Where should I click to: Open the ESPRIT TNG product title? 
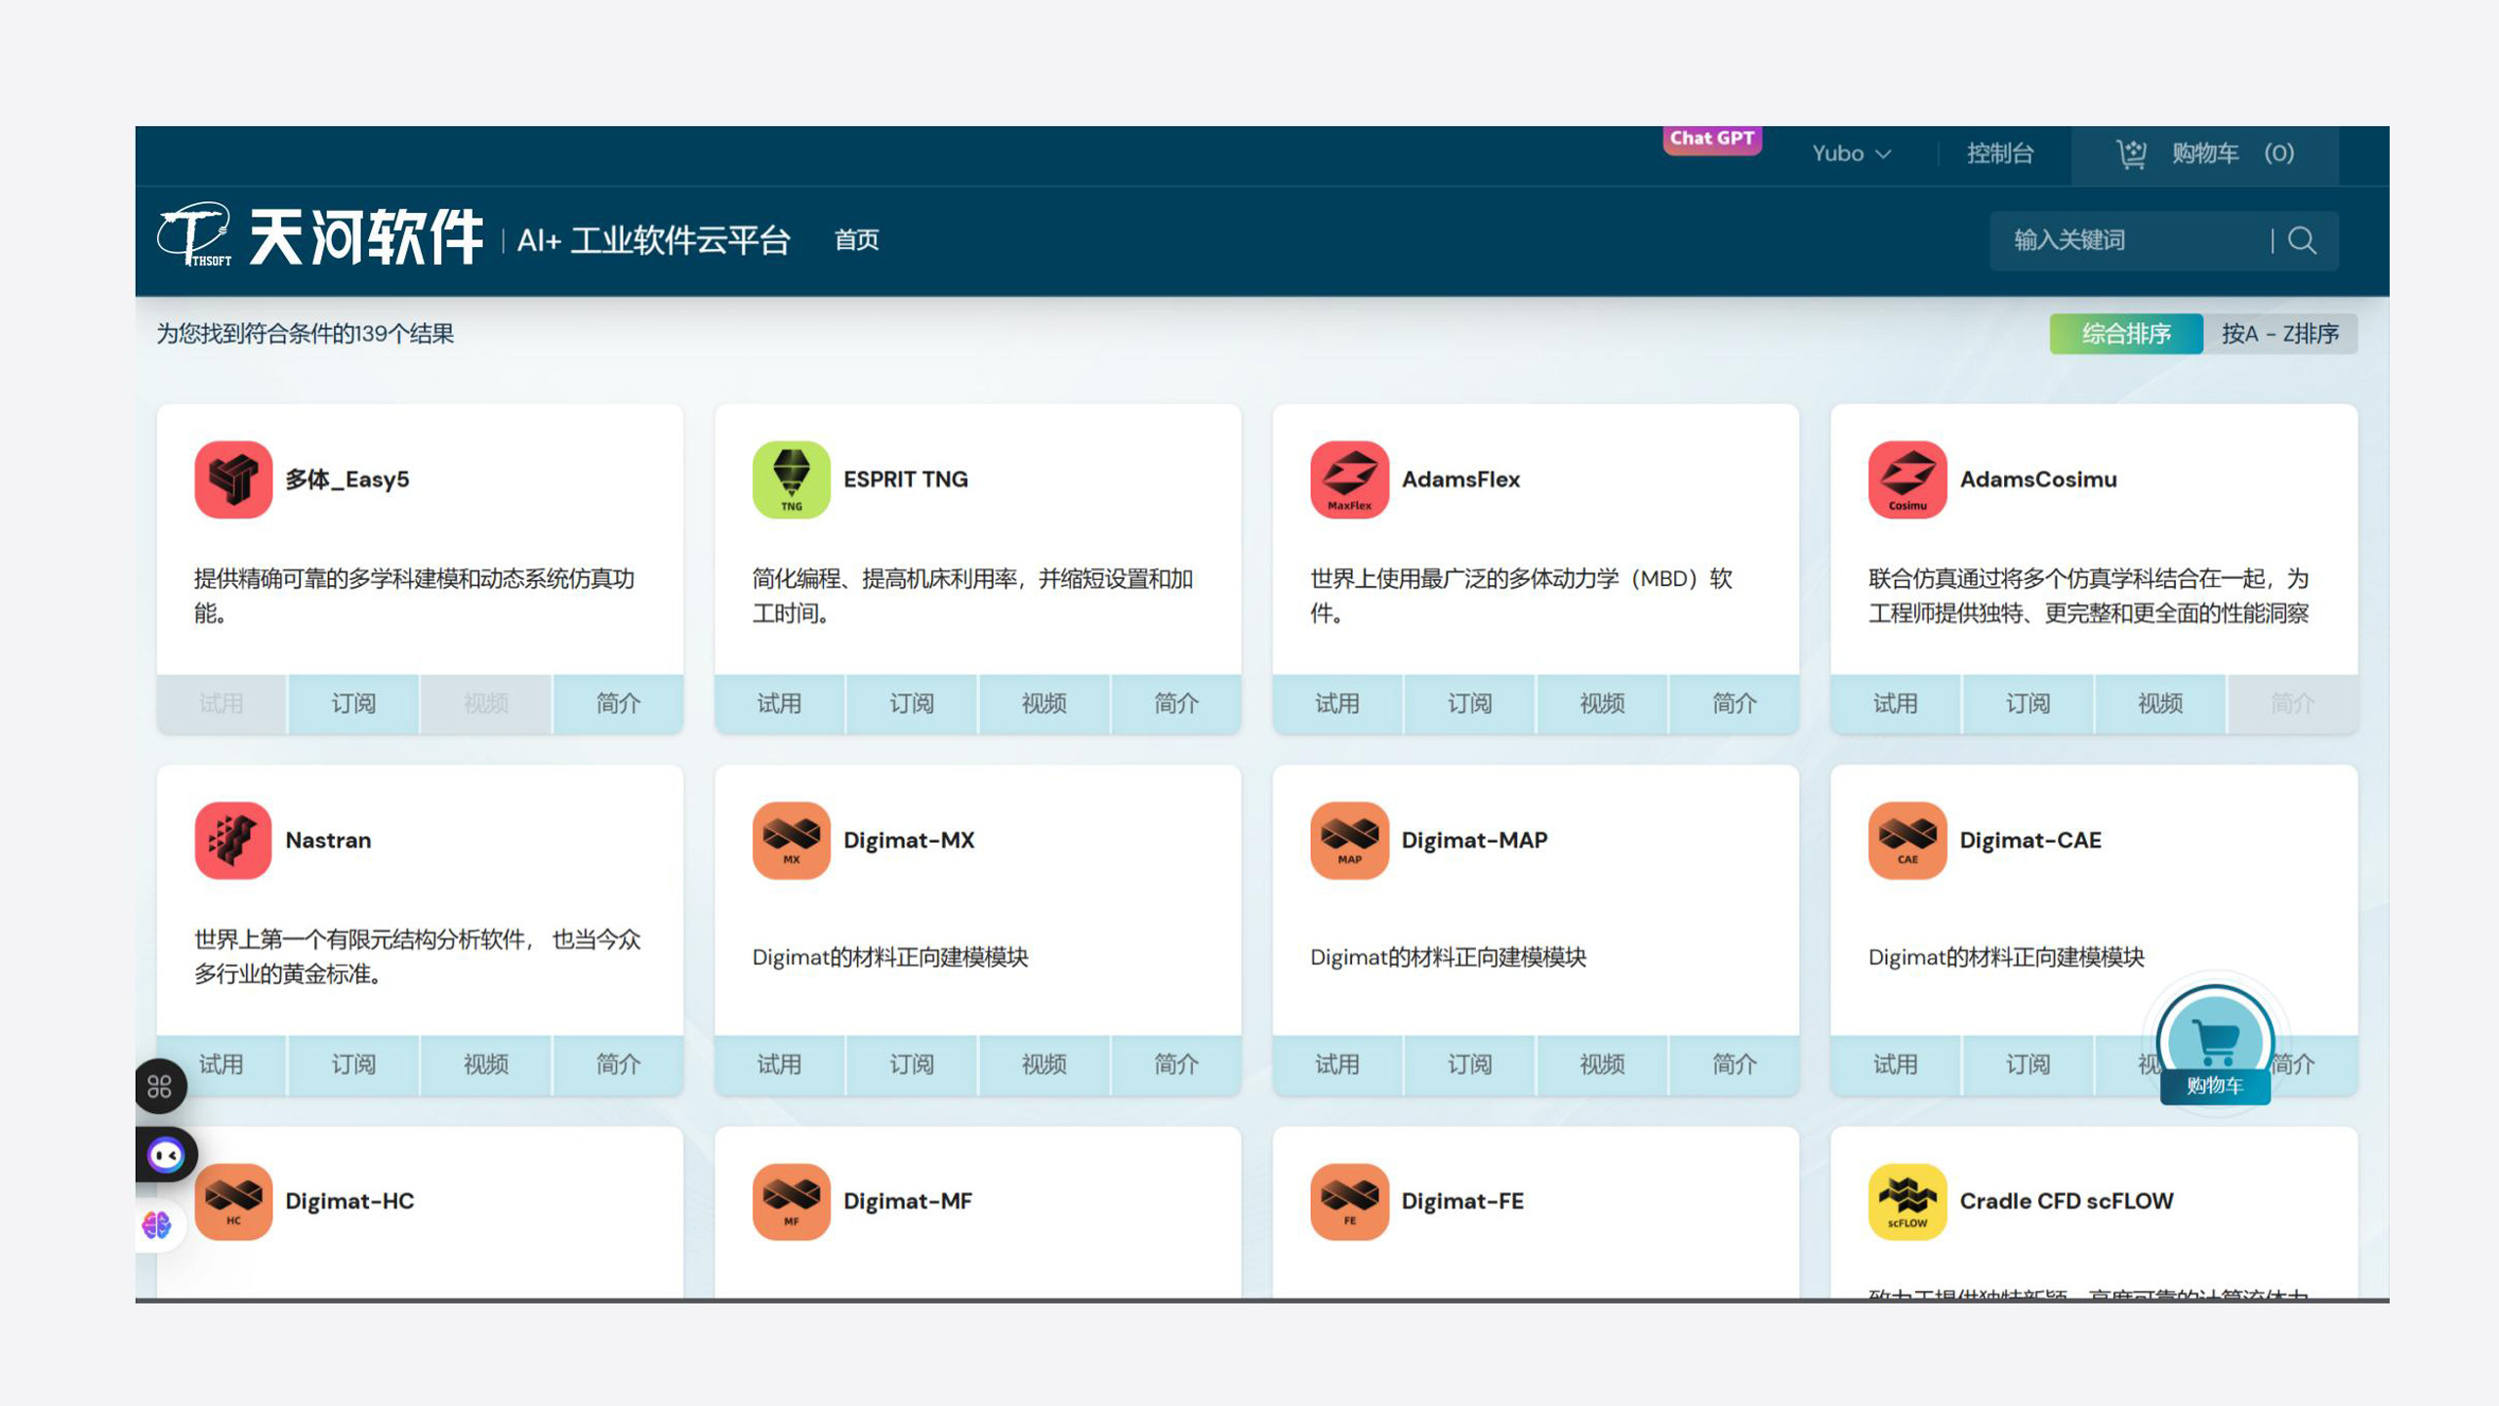click(x=906, y=479)
